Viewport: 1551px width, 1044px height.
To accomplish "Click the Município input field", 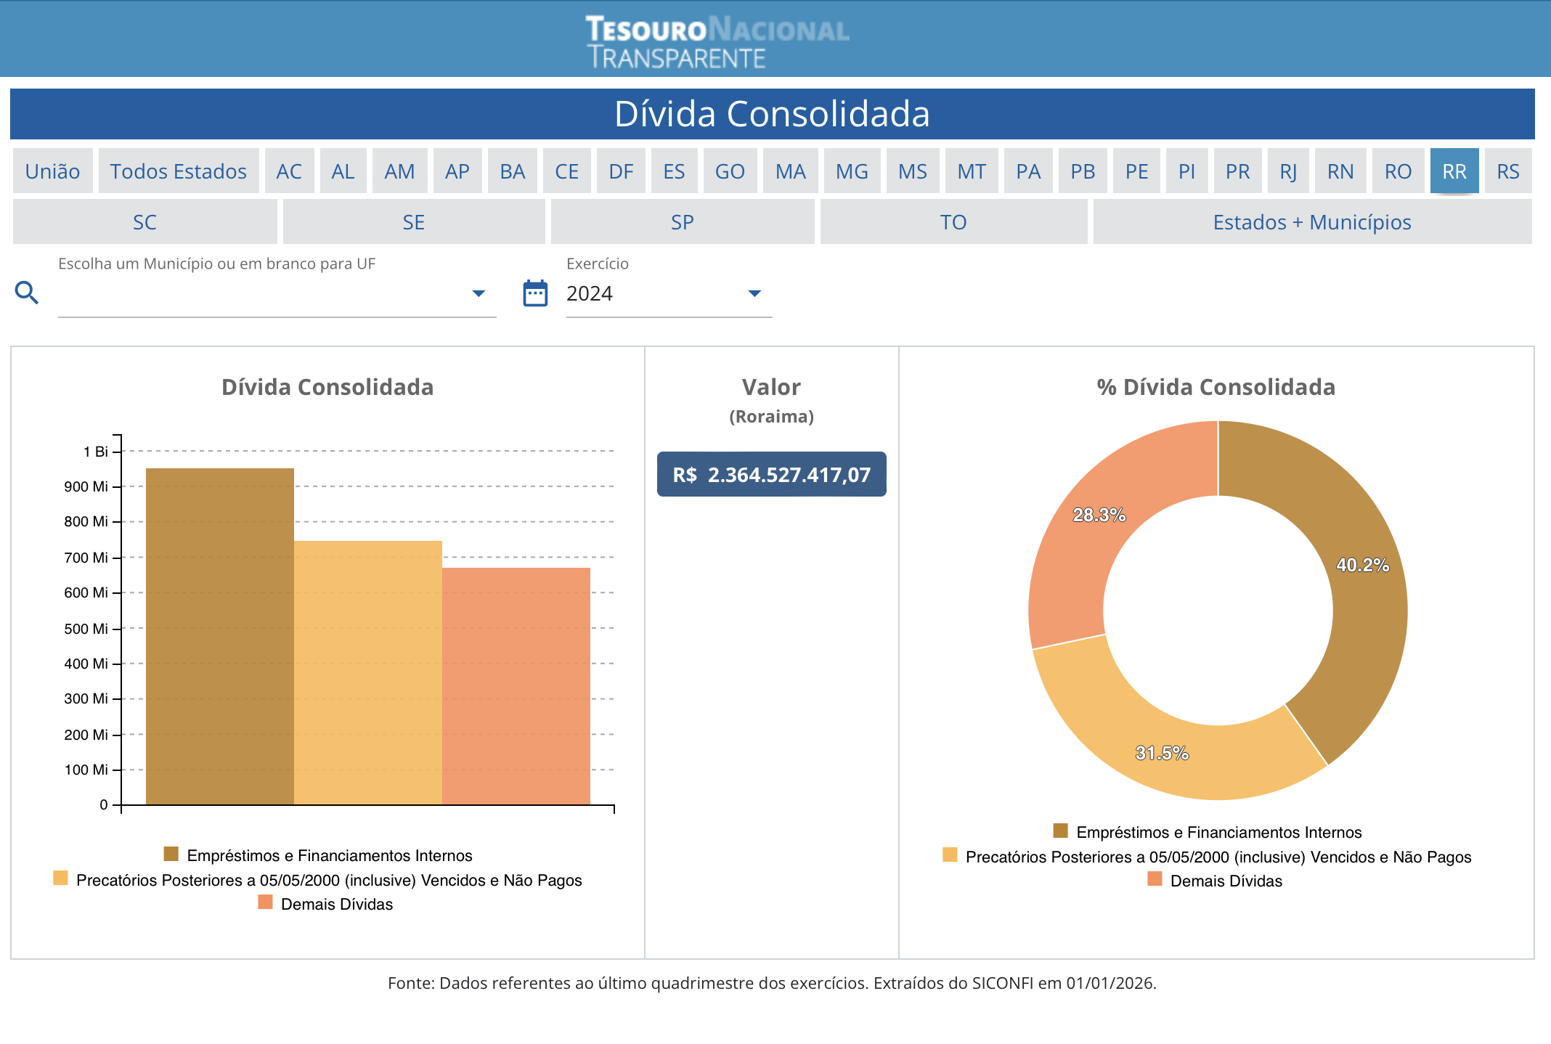I will coord(261,294).
